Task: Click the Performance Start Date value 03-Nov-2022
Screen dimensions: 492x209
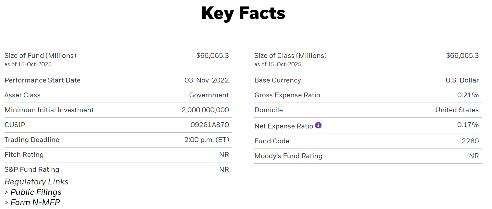Action: point(207,80)
